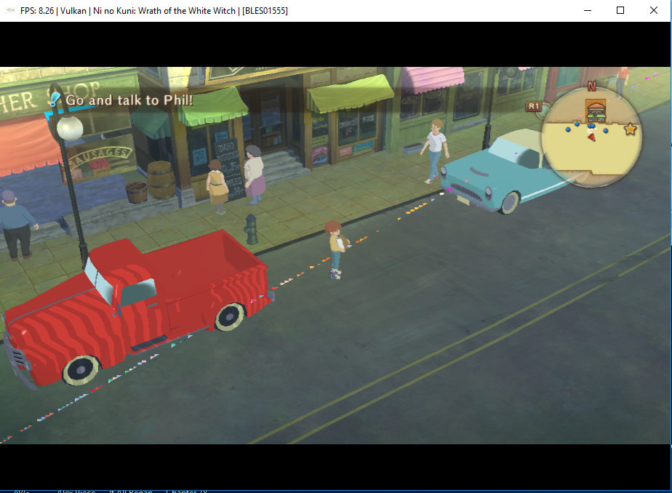This screenshot has width=672, height=493.
Task: Click the R1 button badge beside minimap
Action: (534, 105)
